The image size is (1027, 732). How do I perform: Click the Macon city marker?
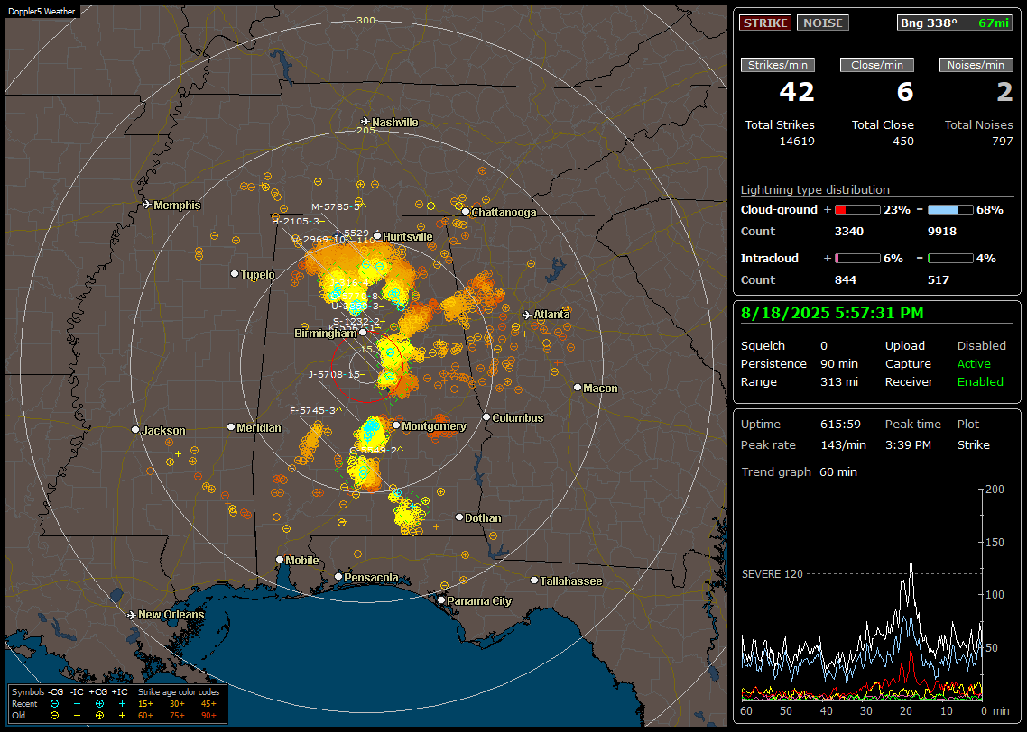tap(577, 388)
